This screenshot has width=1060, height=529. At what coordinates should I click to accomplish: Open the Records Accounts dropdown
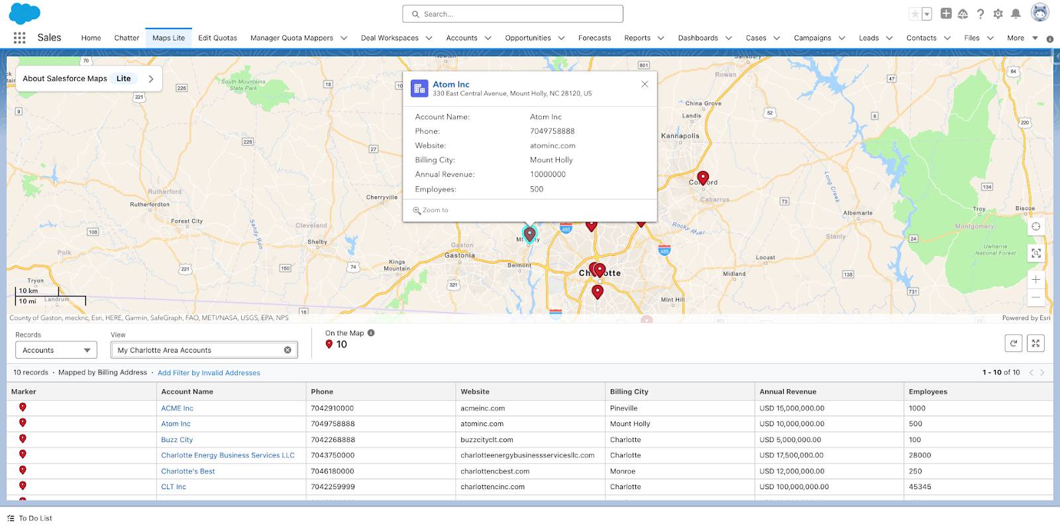(56, 350)
